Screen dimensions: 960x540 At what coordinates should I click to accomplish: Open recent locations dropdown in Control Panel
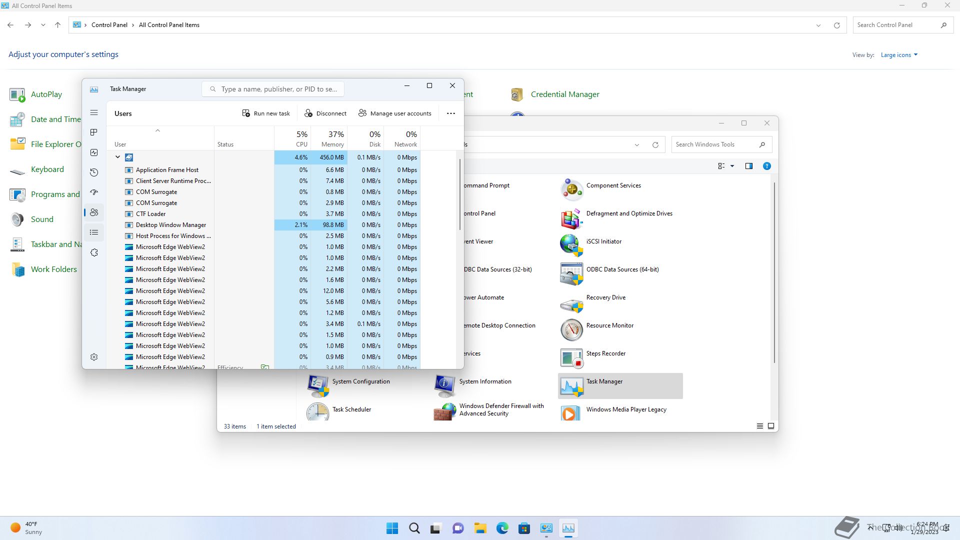pyautogui.click(x=43, y=25)
